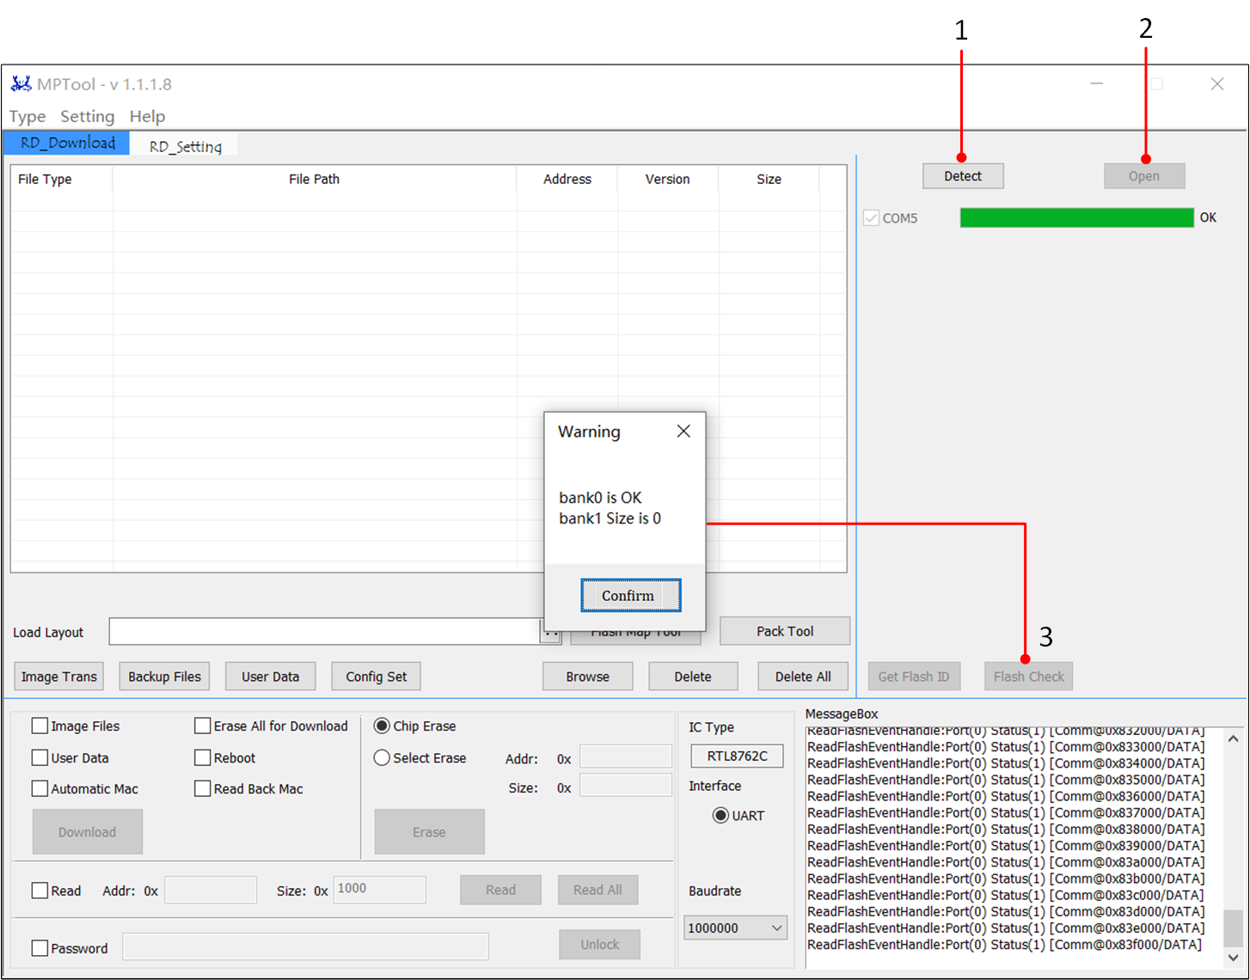Image resolution: width=1250 pixels, height=980 pixels.
Task: Open the Pack Tool
Action: (x=784, y=631)
